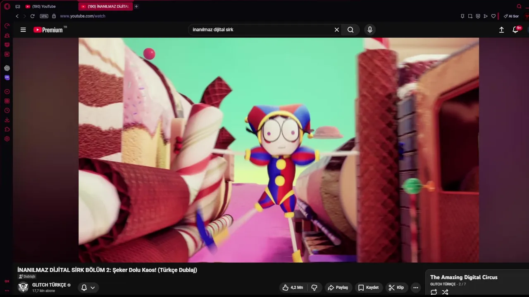
Task: Reload the current YouTube page
Action: click(32, 16)
